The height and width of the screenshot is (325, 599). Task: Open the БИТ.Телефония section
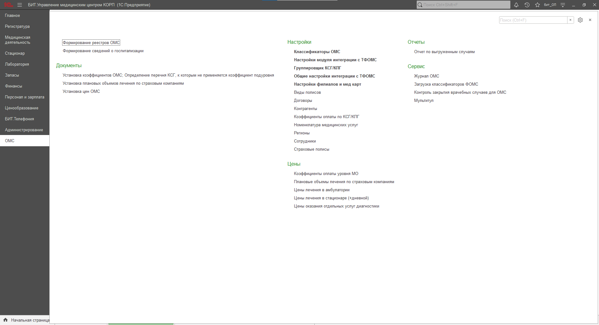pyautogui.click(x=25, y=119)
